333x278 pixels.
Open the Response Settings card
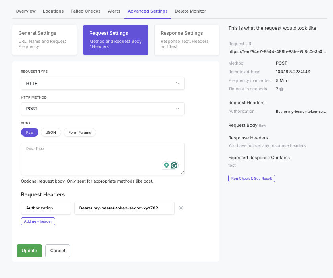pyautogui.click(x=187, y=40)
